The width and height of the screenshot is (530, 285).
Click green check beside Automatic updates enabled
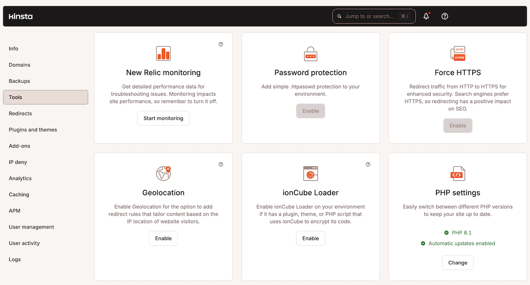coord(423,243)
